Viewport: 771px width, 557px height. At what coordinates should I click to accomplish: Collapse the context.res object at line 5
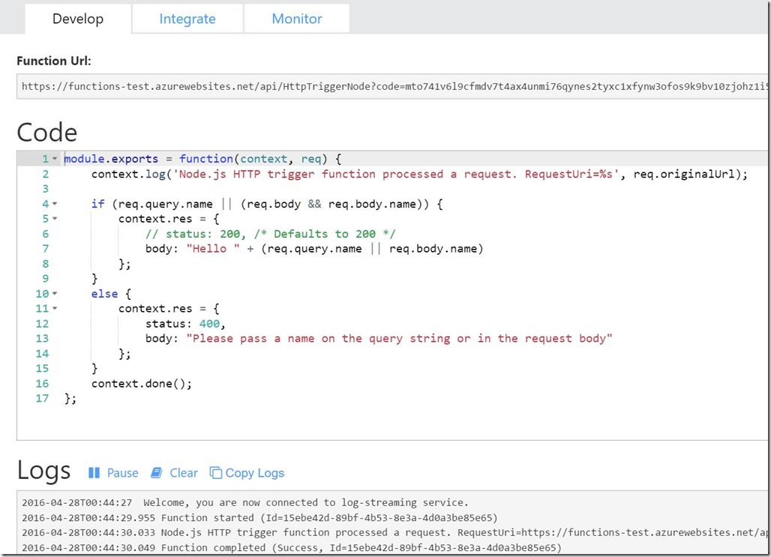coord(55,219)
